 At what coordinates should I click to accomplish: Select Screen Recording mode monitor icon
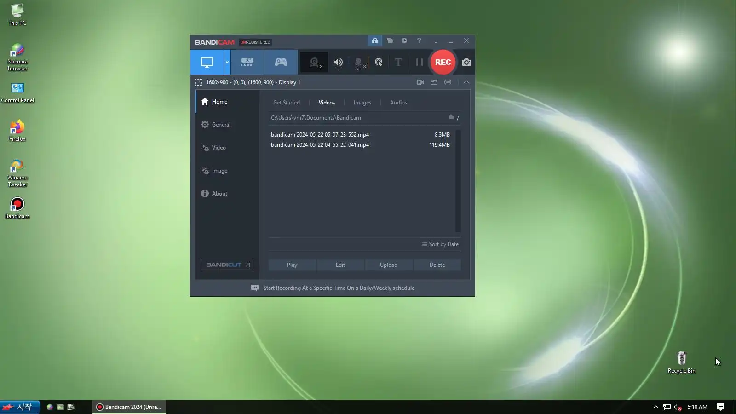pyautogui.click(x=207, y=62)
